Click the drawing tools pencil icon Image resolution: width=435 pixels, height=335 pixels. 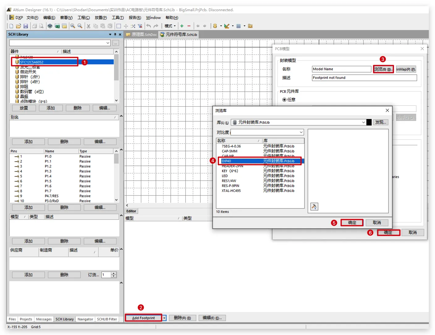click(x=227, y=26)
